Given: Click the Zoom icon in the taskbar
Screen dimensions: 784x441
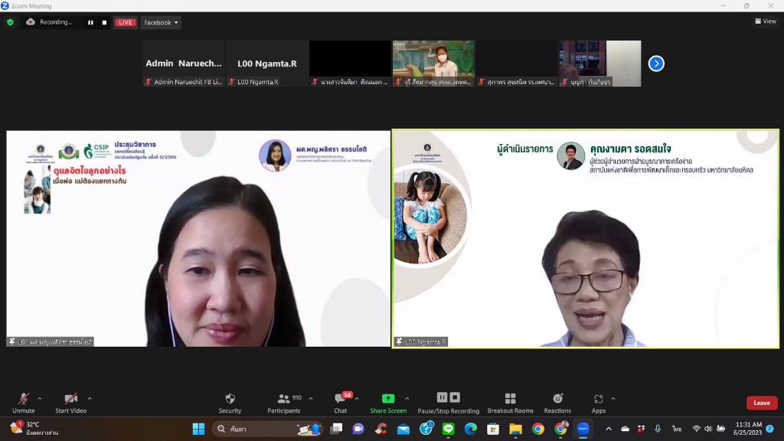Looking at the screenshot, I should pyautogui.click(x=583, y=429).
